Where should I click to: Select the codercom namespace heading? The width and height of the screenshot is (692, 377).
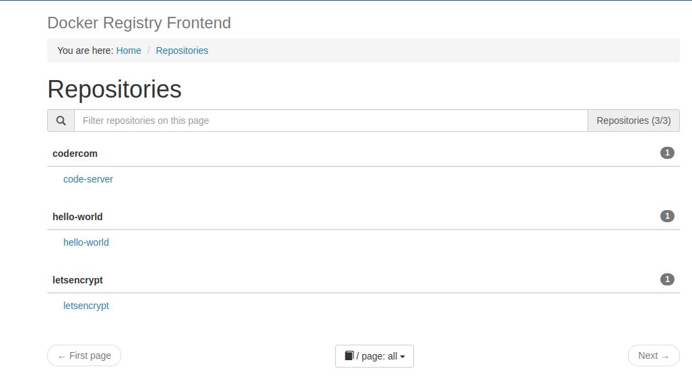click(x=75, y=153)
